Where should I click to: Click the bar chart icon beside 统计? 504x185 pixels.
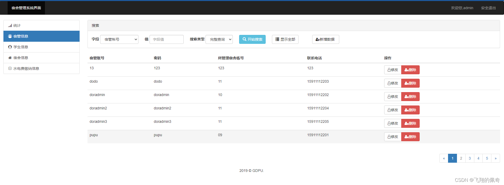(x=10, y=26)
